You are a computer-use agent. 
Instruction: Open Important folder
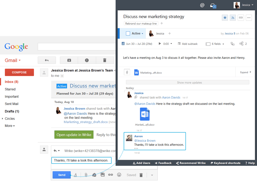[12, 97]
